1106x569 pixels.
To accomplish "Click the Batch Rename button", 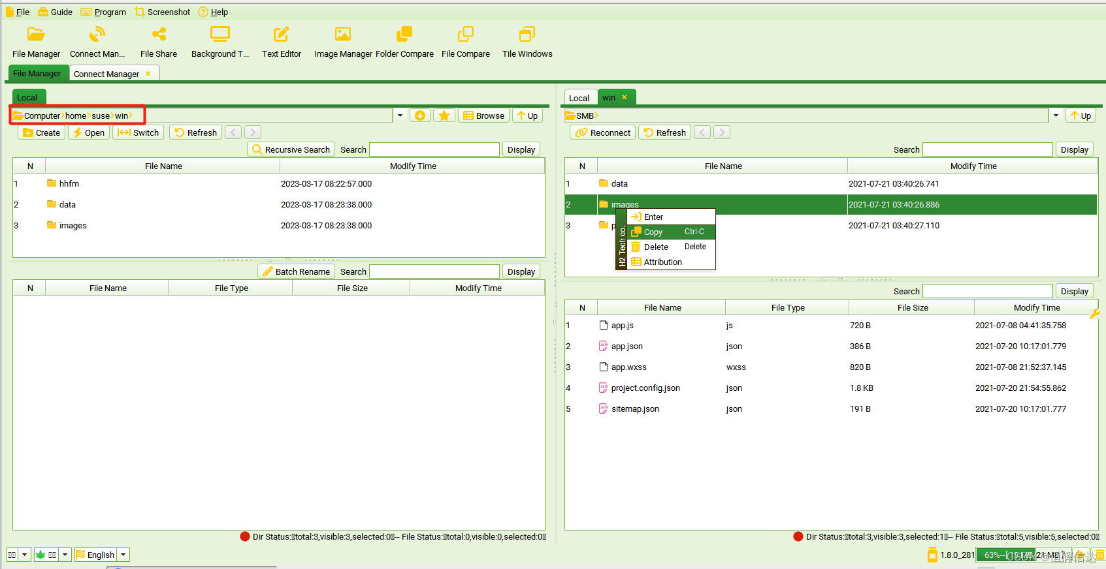I will pyautogui.click(x=297, y=271).
